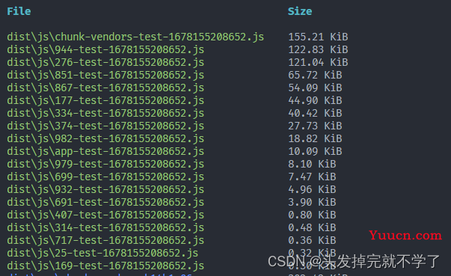The image size is (451, 276).
Task: Click the 122.83 KiB size value
Action: pyautogui.click(x=318, y=49)
